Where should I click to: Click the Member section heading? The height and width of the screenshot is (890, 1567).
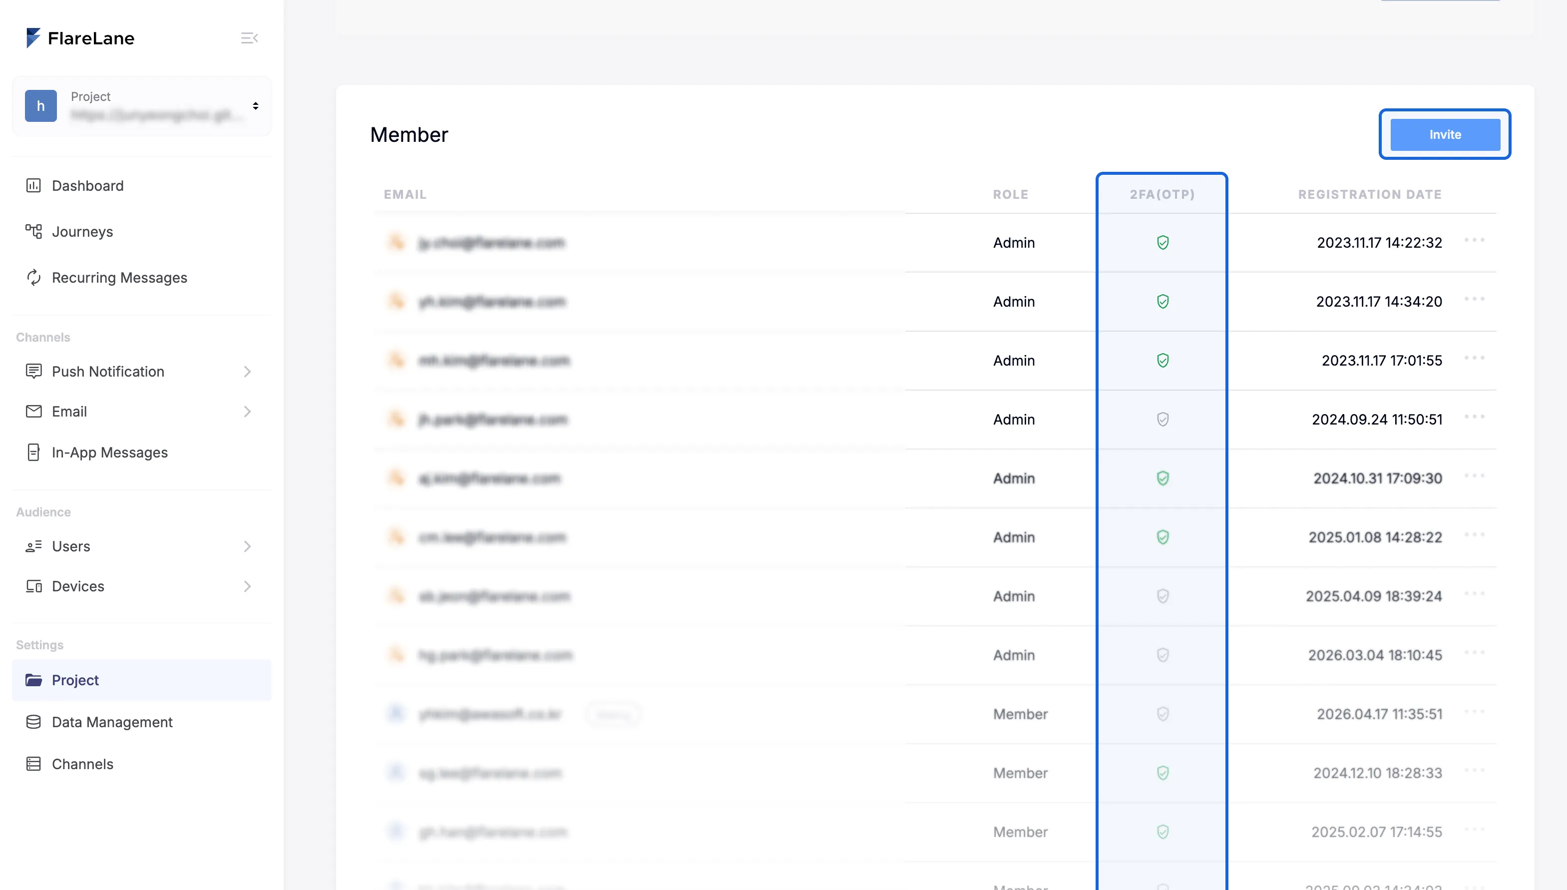pos(409,134)
